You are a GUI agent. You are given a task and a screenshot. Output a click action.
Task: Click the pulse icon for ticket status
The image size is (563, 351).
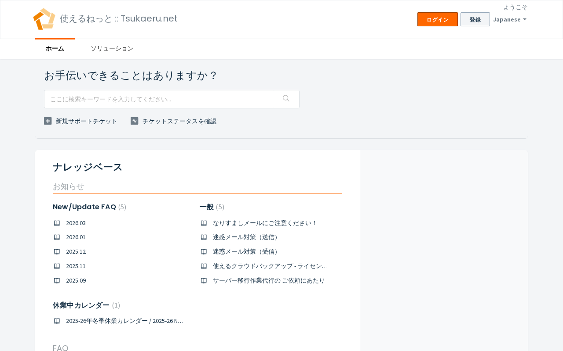click(135, 121)
